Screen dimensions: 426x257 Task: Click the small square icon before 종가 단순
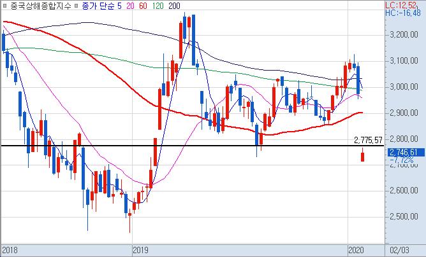pos(77,6)
